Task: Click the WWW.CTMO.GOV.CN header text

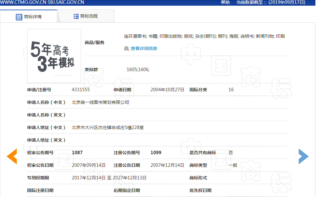Action: click(x=23, y=3)
